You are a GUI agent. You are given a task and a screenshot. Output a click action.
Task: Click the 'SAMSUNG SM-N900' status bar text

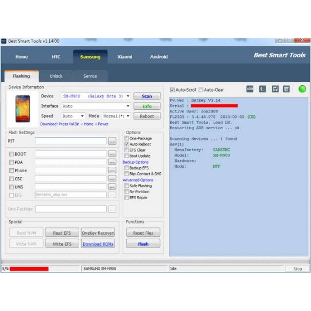coord(100,269)
